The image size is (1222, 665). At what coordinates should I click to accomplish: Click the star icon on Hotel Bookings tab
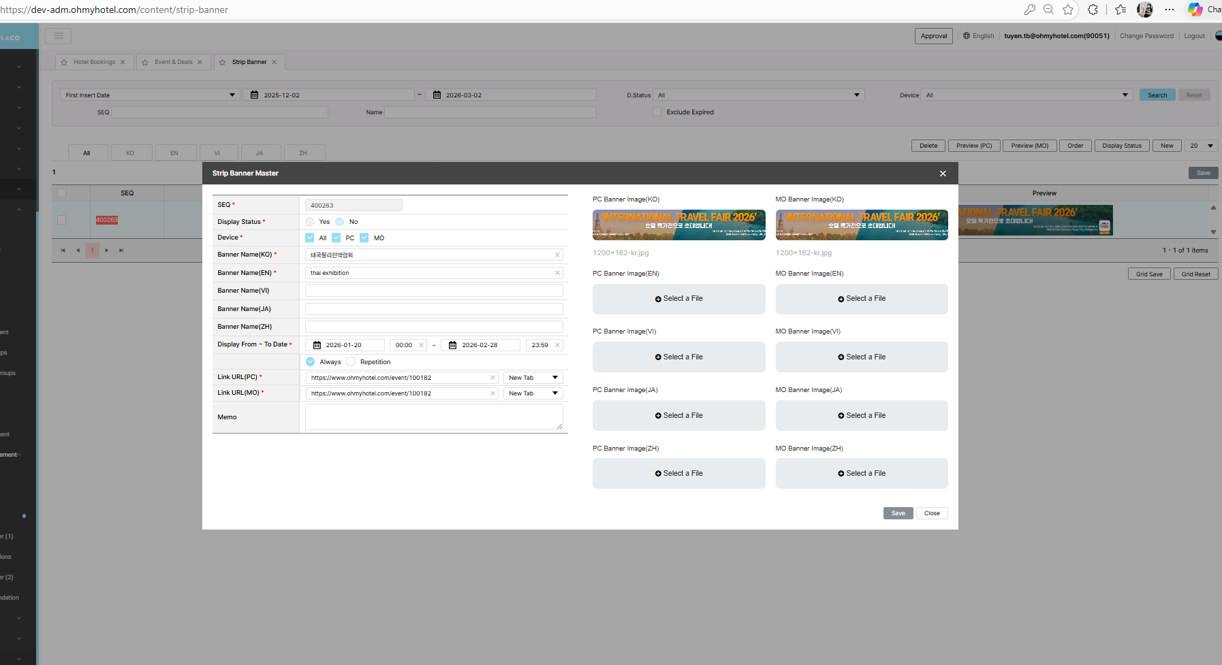[x=64, y=62]
